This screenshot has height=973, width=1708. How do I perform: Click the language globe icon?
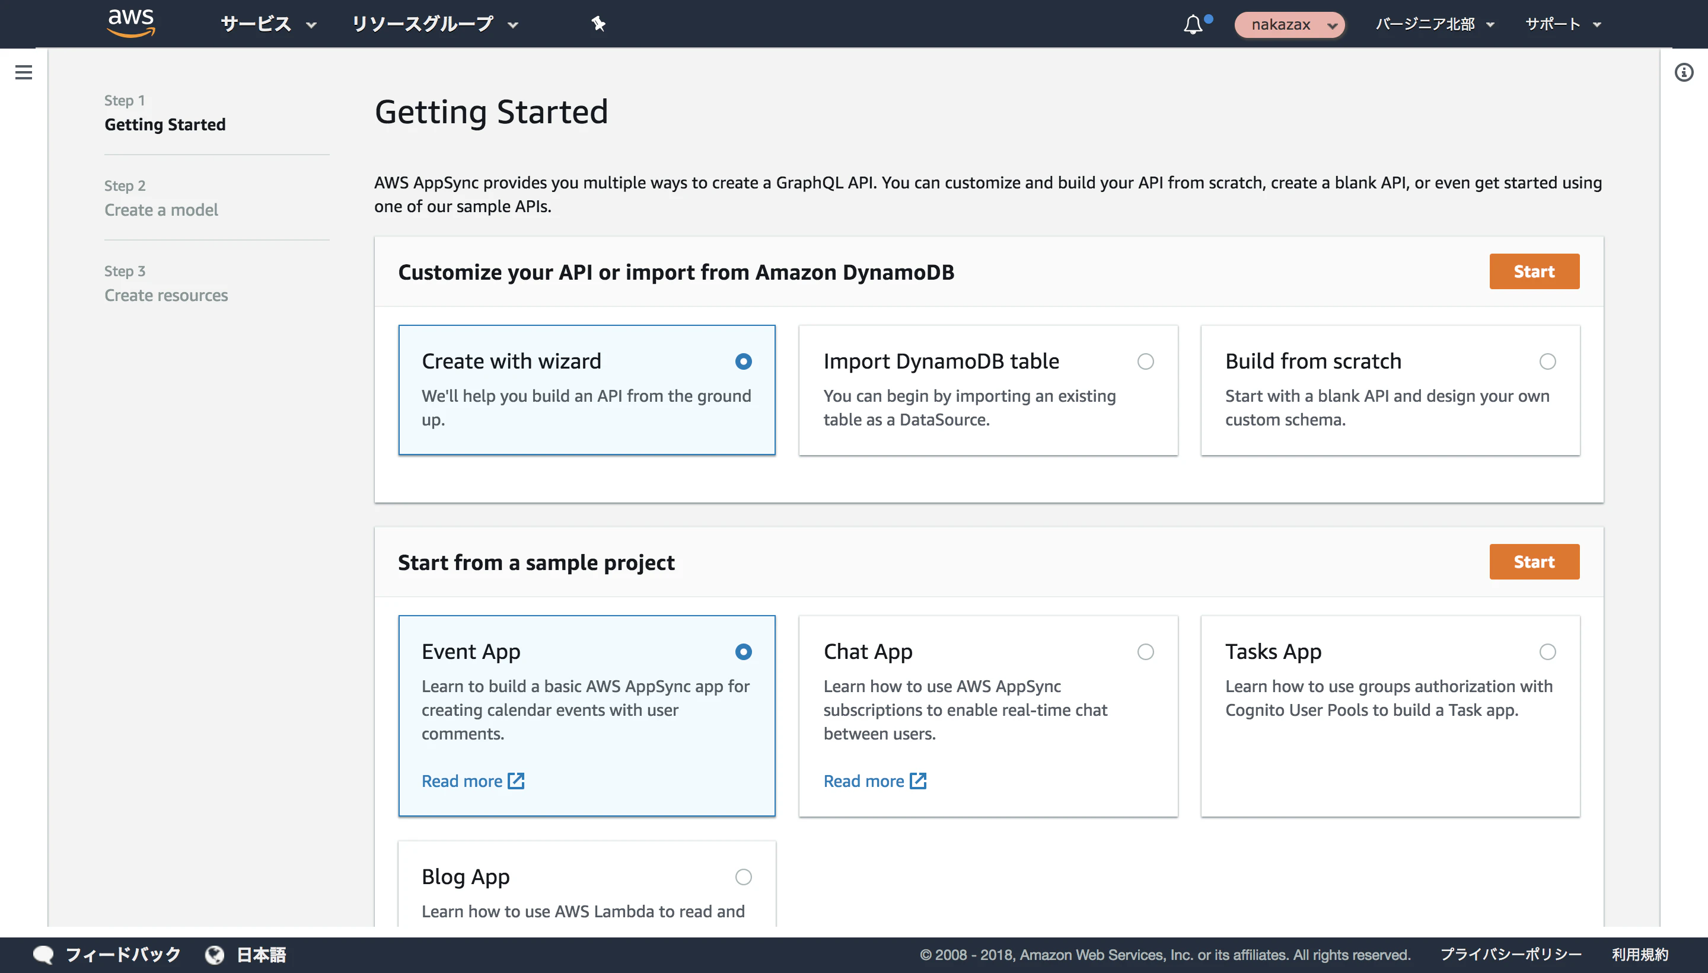pos(215,955)
